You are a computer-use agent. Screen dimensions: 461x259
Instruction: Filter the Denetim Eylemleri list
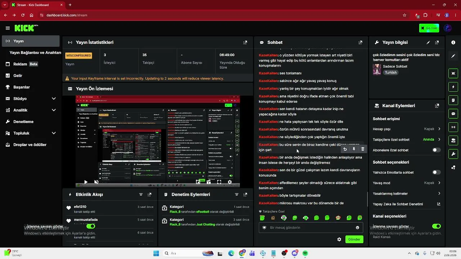click(237, 195)
